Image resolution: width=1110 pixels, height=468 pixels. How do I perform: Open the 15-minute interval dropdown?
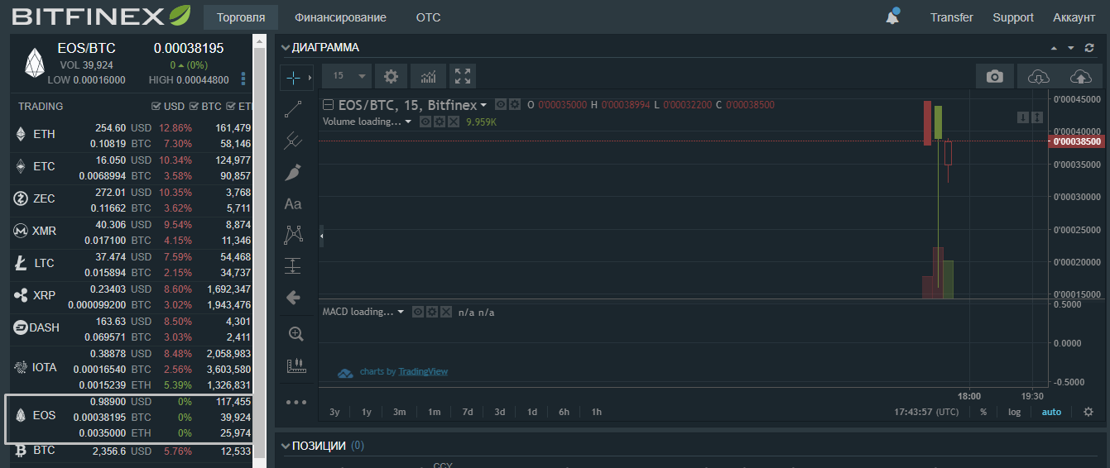tap(347, 76)
